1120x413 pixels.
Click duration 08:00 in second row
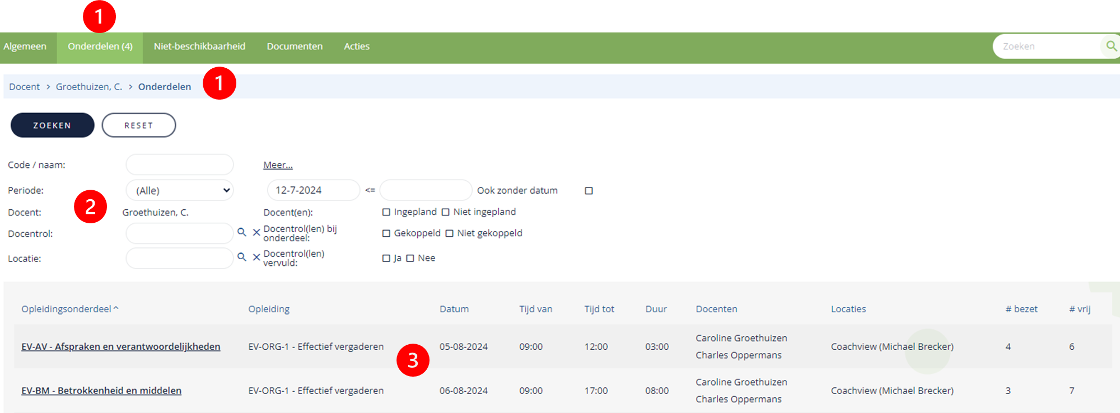click(657, 391)
